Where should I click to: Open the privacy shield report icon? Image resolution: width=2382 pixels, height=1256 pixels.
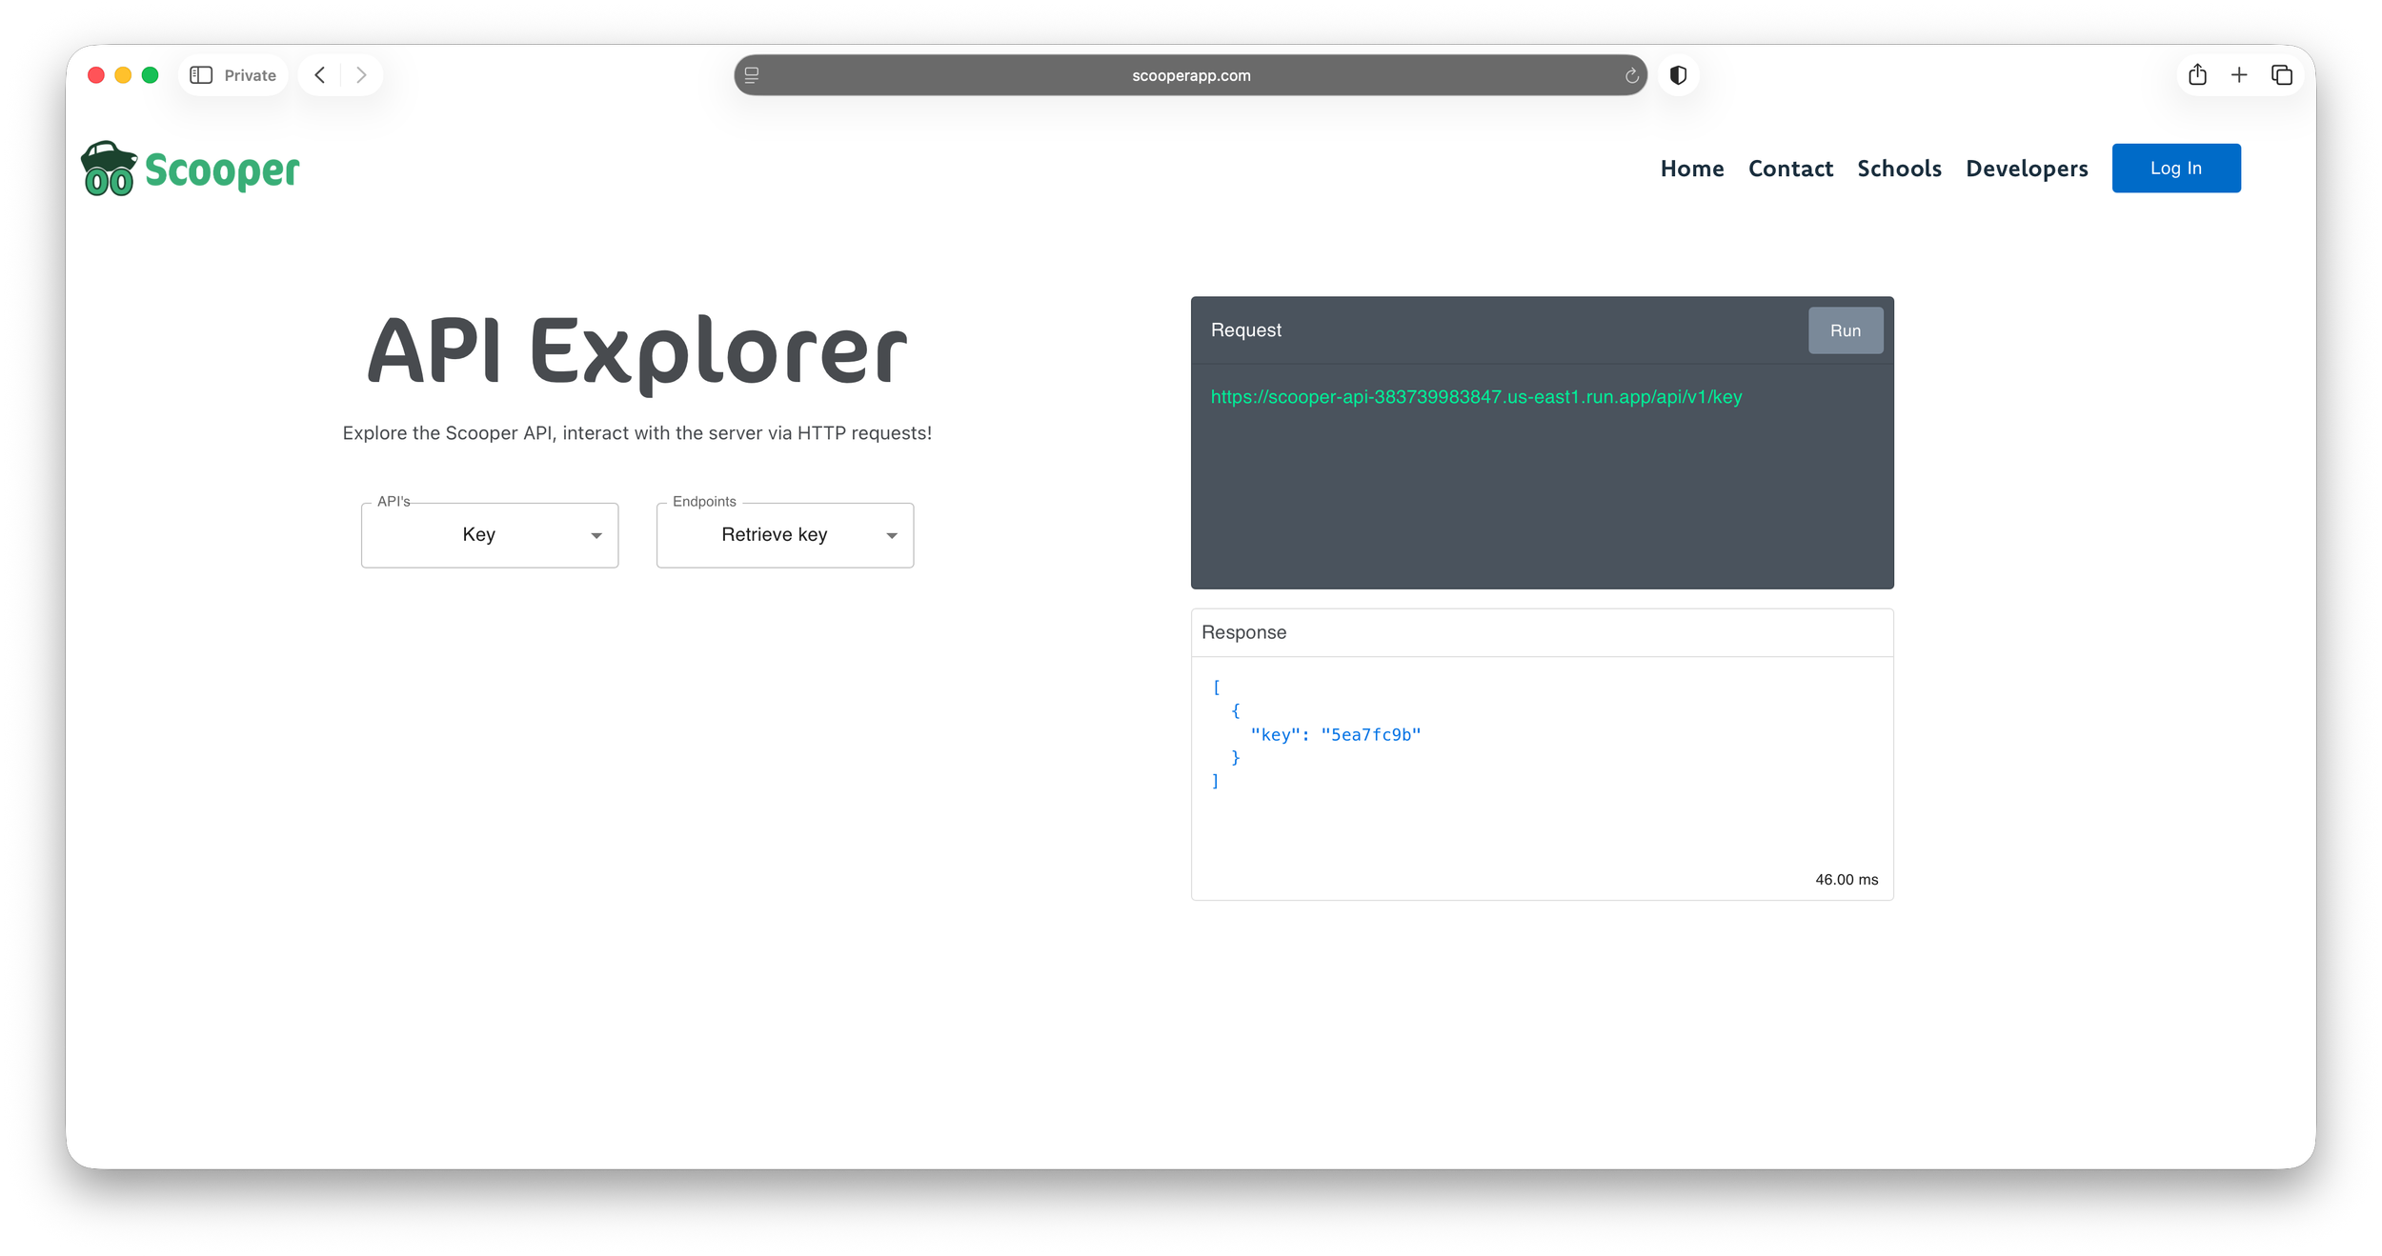[1678, 75]
